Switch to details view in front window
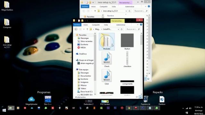The width and height of the screenshot is (205, 115). (137, 97)
